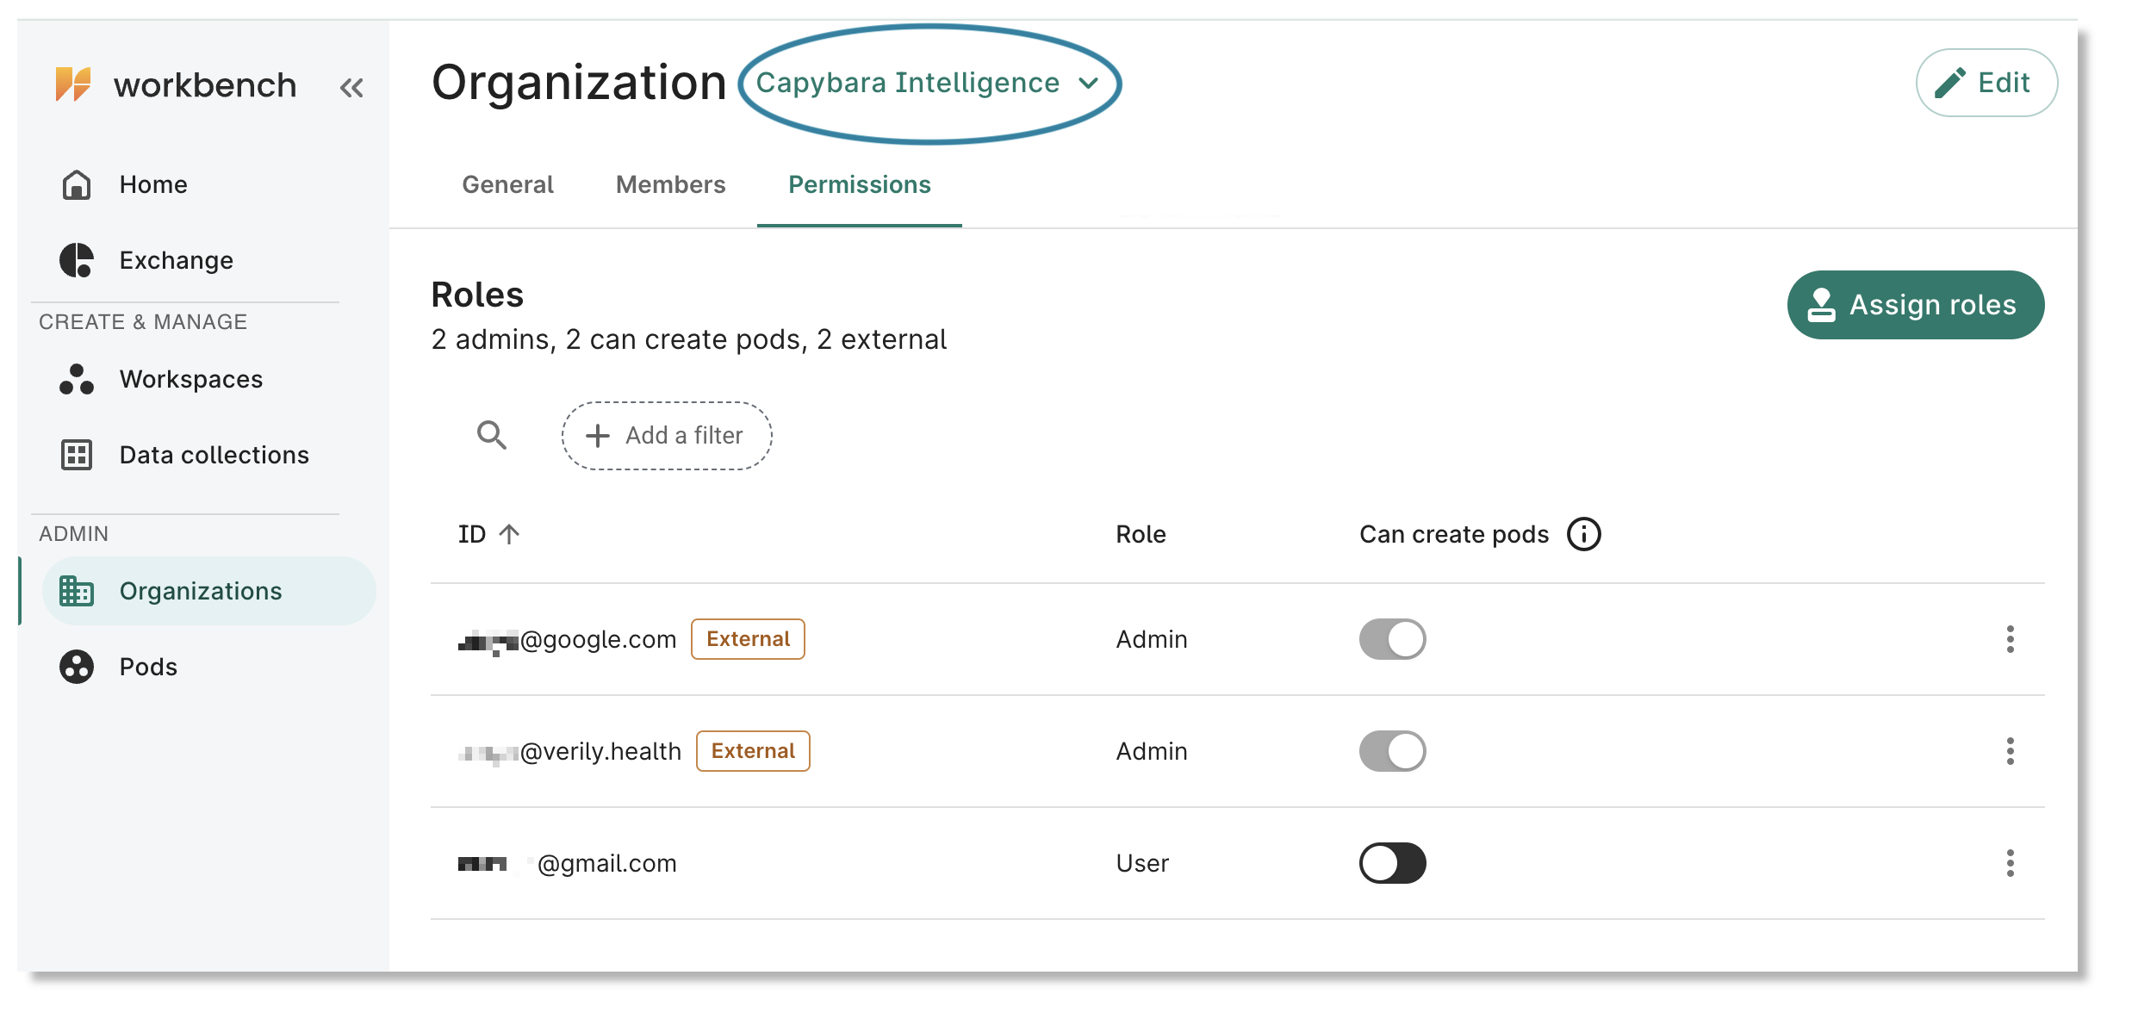2132x1025 pixels.
Task: Open Exchange from the sidebar icon
Action: 76,259
